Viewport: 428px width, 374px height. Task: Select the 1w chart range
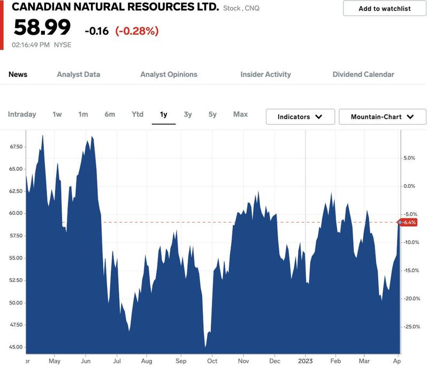tap(57, 114)
